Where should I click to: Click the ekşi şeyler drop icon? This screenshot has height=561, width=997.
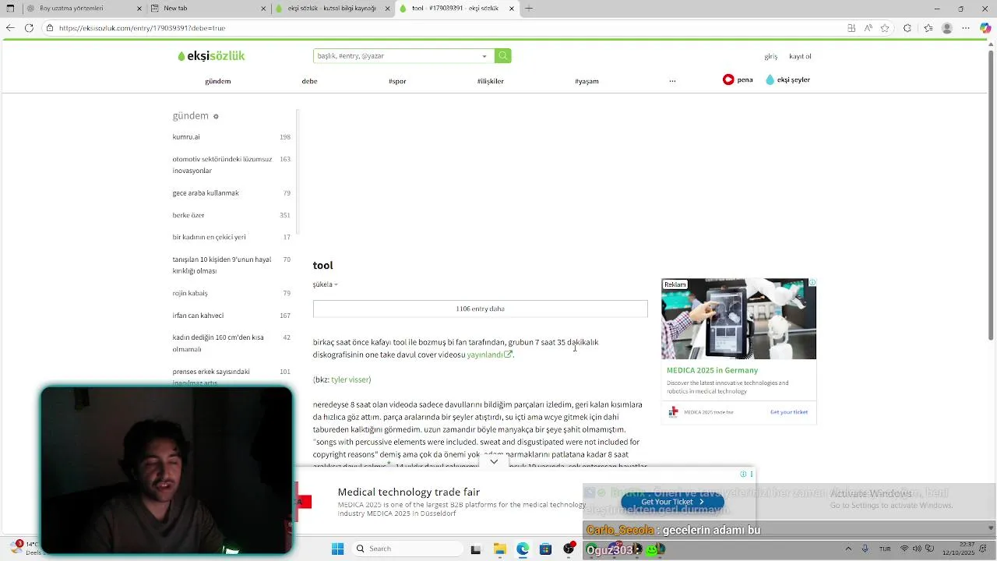pyautogui.click(x=770, y=79)
